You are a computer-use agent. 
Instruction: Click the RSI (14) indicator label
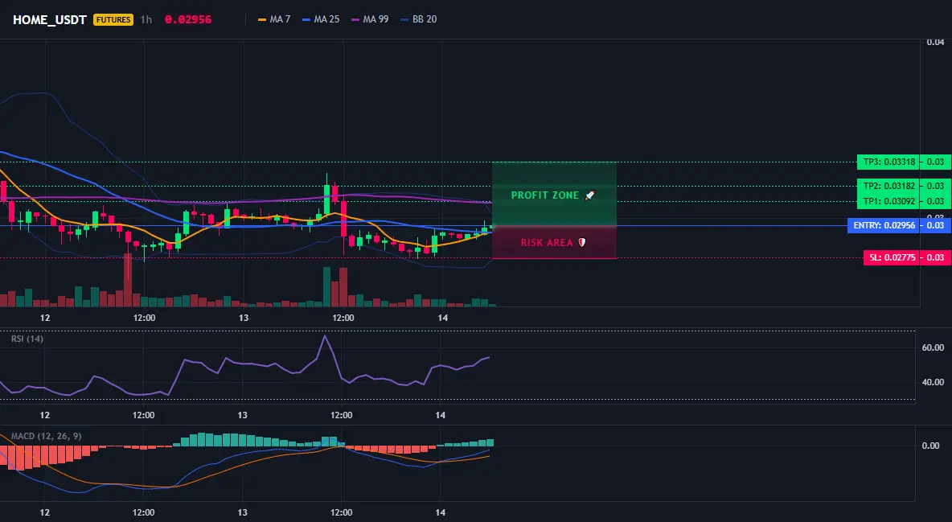tap(27, 339)
